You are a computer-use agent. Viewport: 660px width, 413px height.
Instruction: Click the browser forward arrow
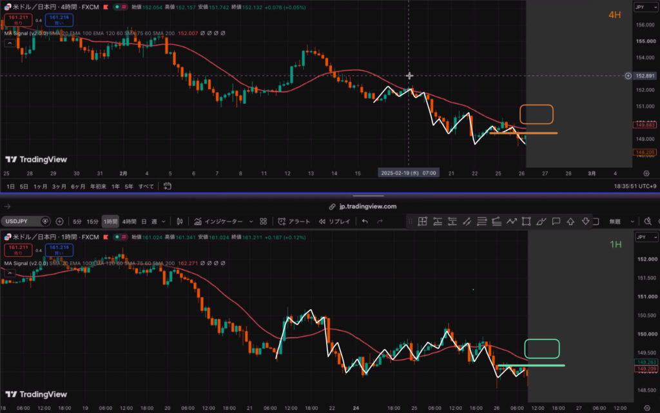click(7, 206)
